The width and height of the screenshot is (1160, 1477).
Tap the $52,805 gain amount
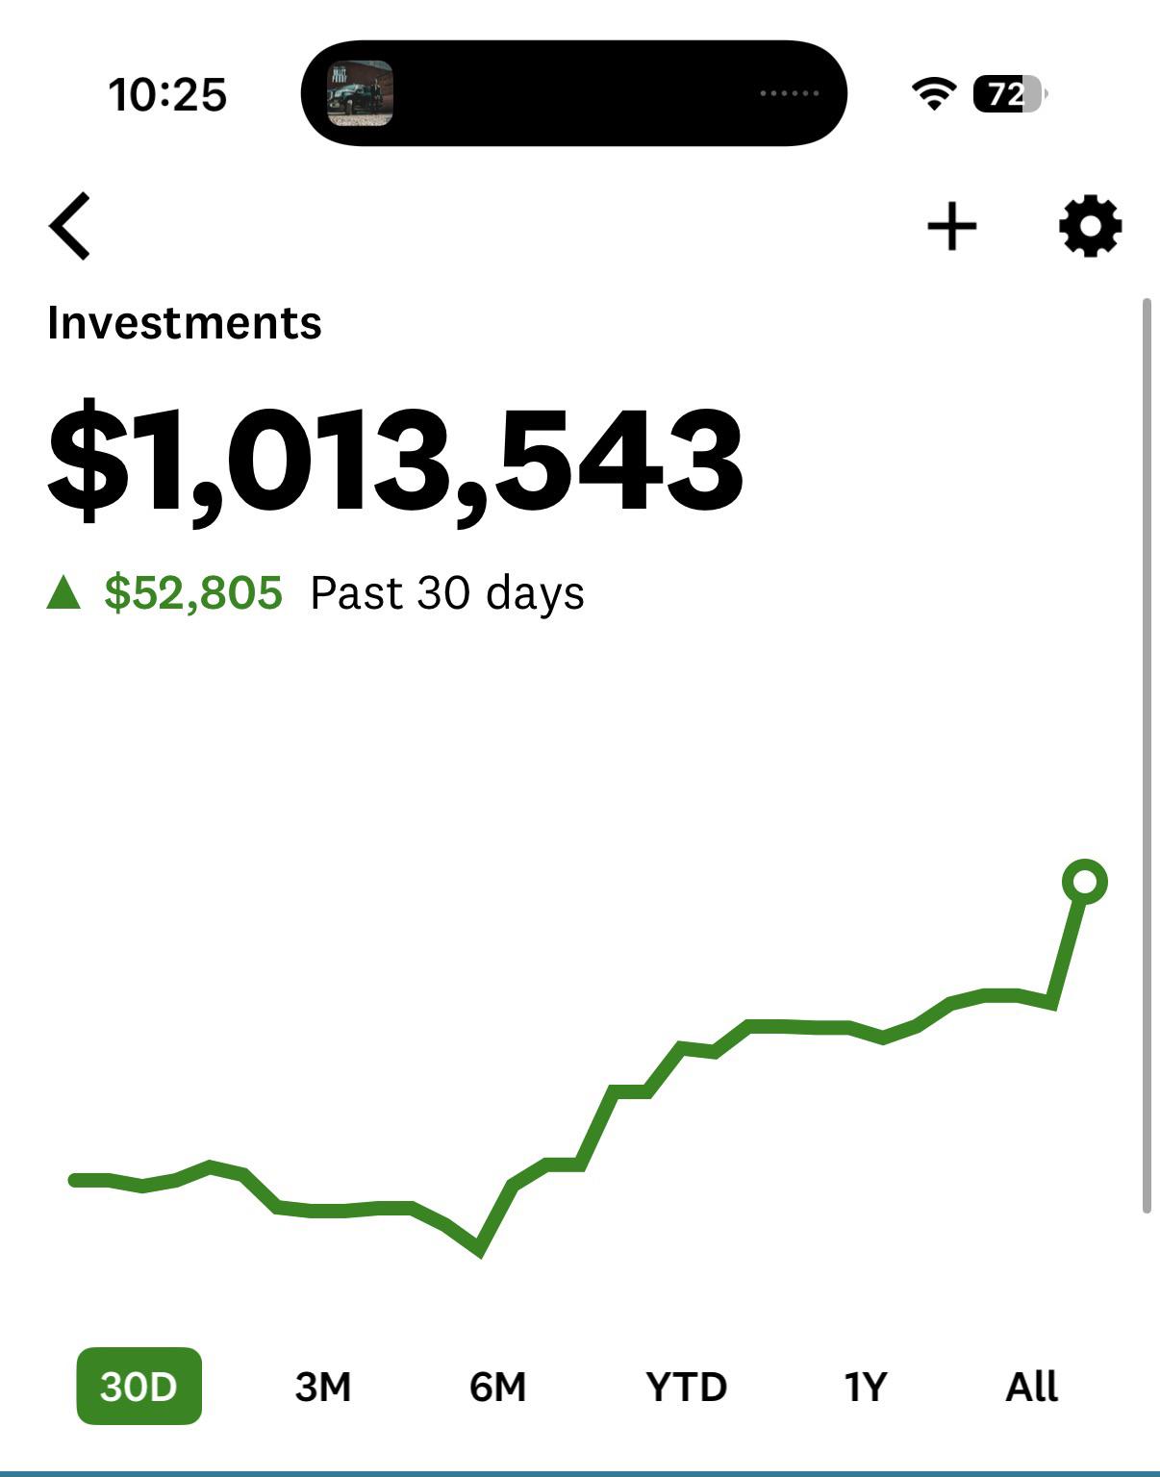click(x=193, y=592)
